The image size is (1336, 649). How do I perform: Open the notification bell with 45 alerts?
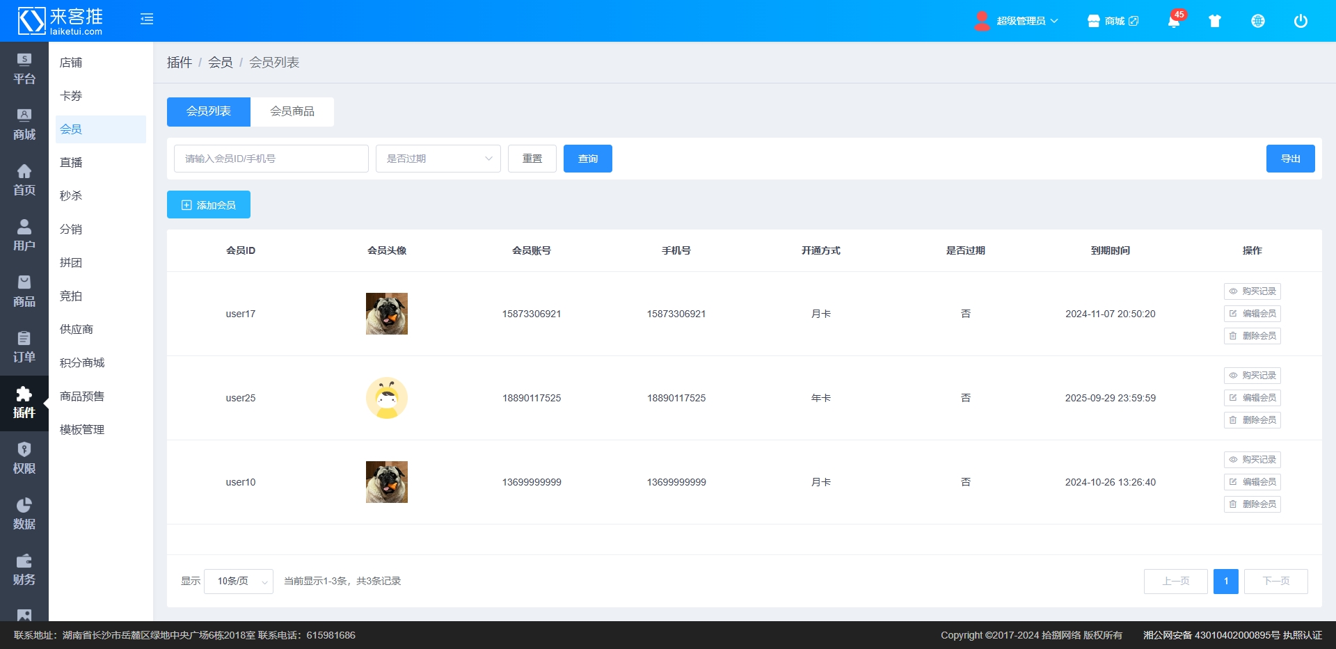coord(1174,21)
